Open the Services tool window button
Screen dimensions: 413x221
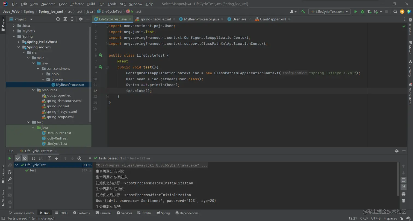(124, 213)
